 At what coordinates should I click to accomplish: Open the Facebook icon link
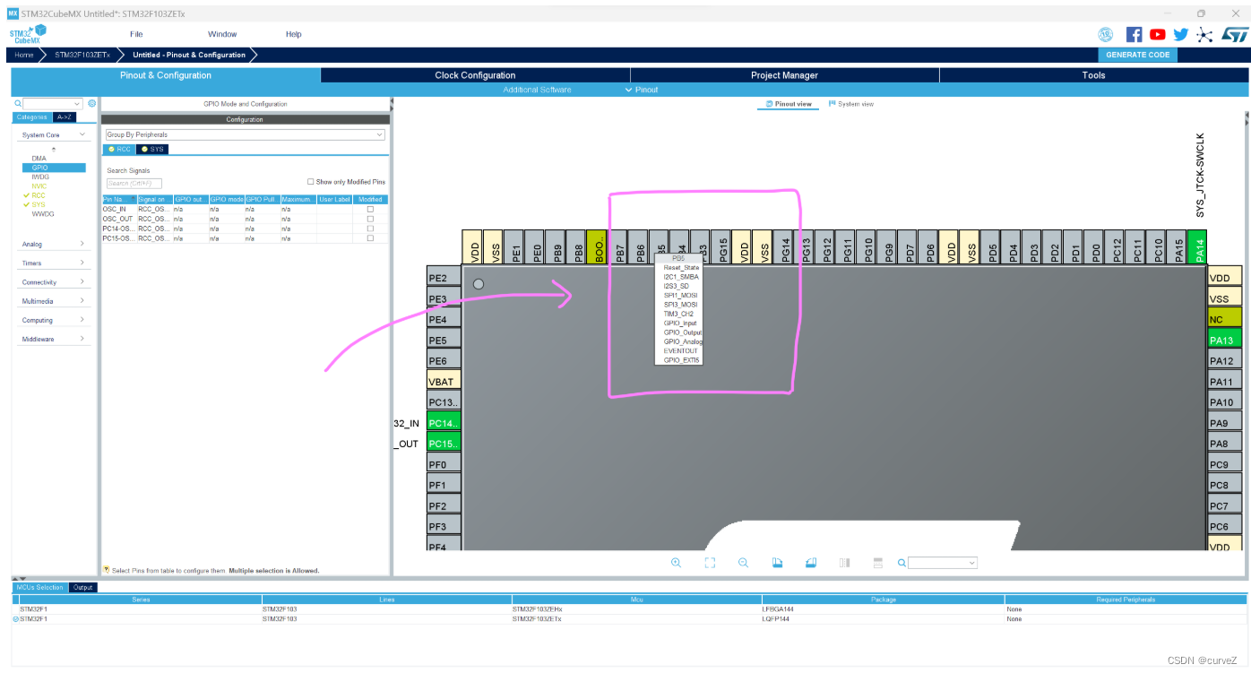(1134, 34)
